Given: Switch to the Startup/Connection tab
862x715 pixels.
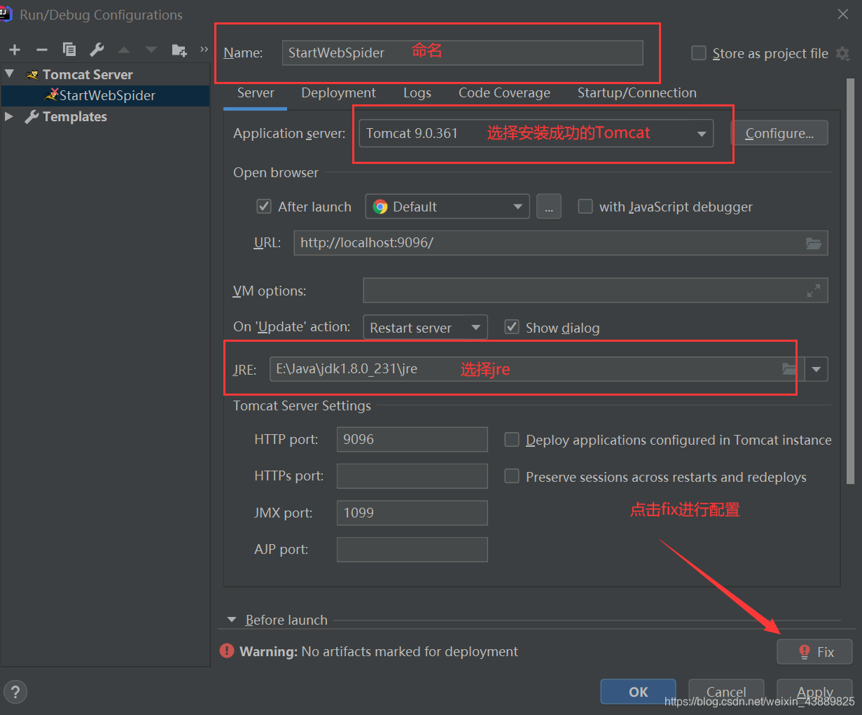Looking at the screenshot, I should pyautogui.click(x=637, y=93).
